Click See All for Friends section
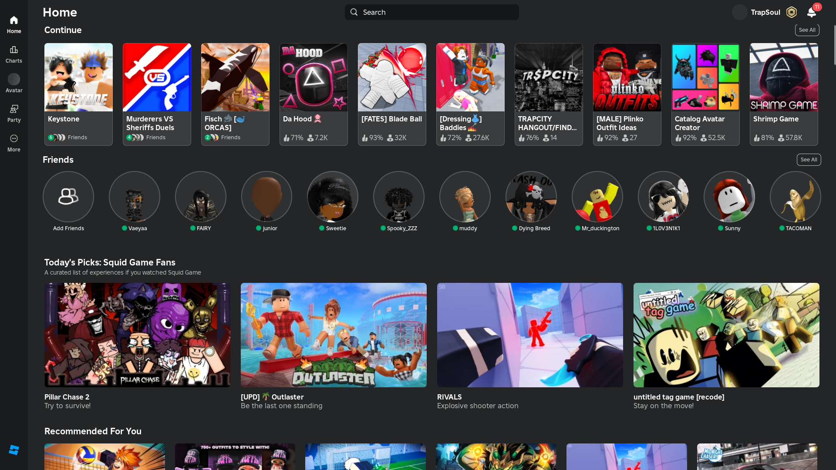836x470 pixels. [809, 160]
